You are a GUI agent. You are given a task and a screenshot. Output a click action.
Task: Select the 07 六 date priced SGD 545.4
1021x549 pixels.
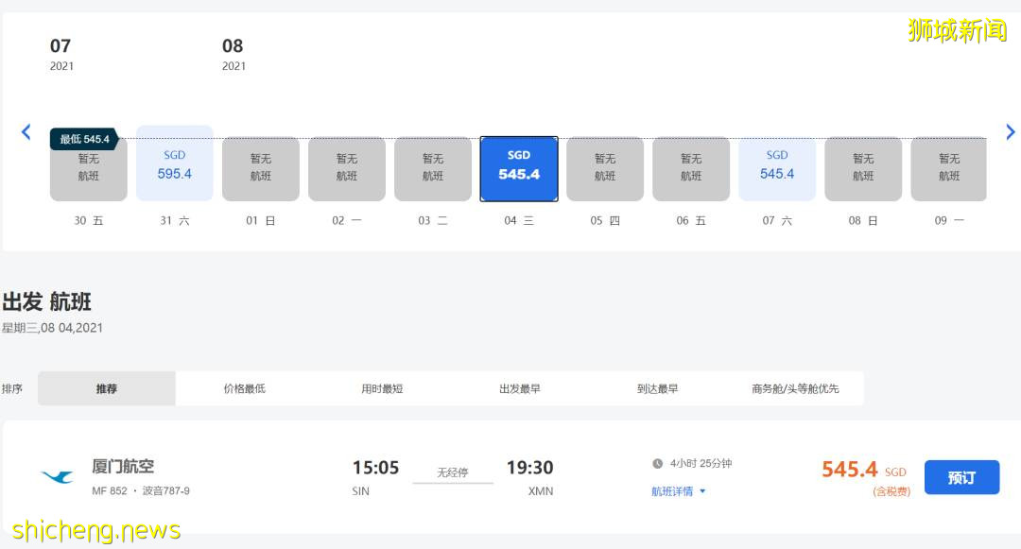point(776,168)
